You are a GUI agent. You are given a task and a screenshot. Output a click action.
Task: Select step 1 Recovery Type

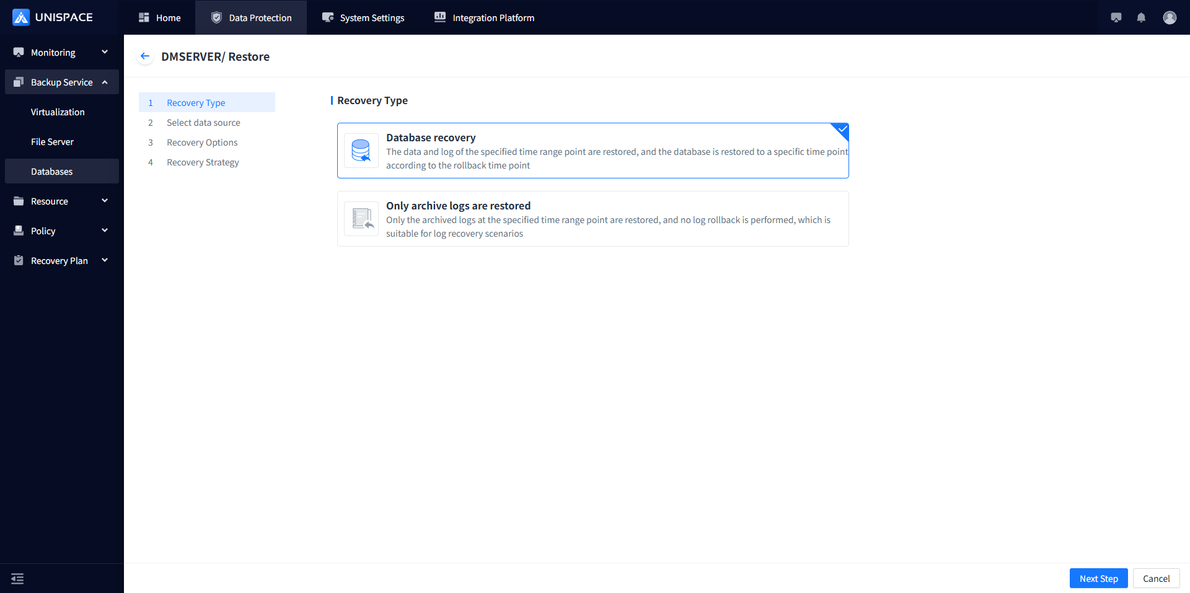pyautogui.click(x=207, y=102)
